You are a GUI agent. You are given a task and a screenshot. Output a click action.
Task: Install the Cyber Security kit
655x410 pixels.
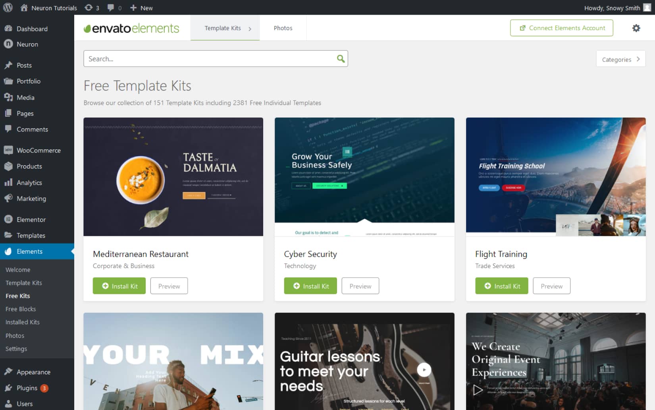tap(310, 286)
